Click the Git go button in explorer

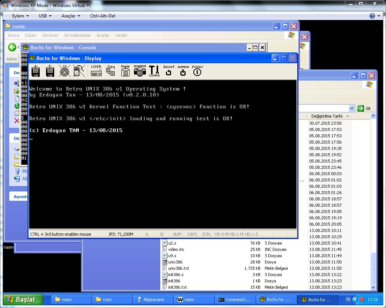[x=364, y=108]
